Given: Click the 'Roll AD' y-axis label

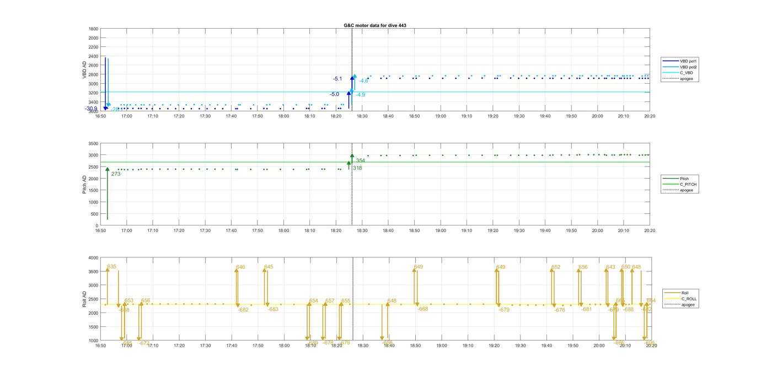Looking at the screenshot, I should pos(85,299).
